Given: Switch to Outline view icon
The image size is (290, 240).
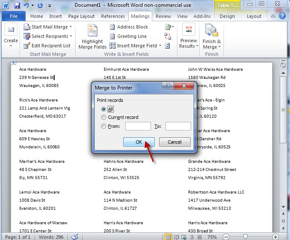Looking at the screenshot, I should (x=191, y=237).
